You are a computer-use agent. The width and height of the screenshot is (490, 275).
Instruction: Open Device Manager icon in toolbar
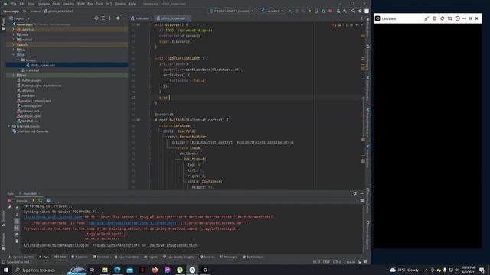point(338,11)
